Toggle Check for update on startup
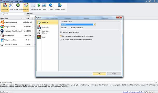158x93 pixels. (61, 32)
